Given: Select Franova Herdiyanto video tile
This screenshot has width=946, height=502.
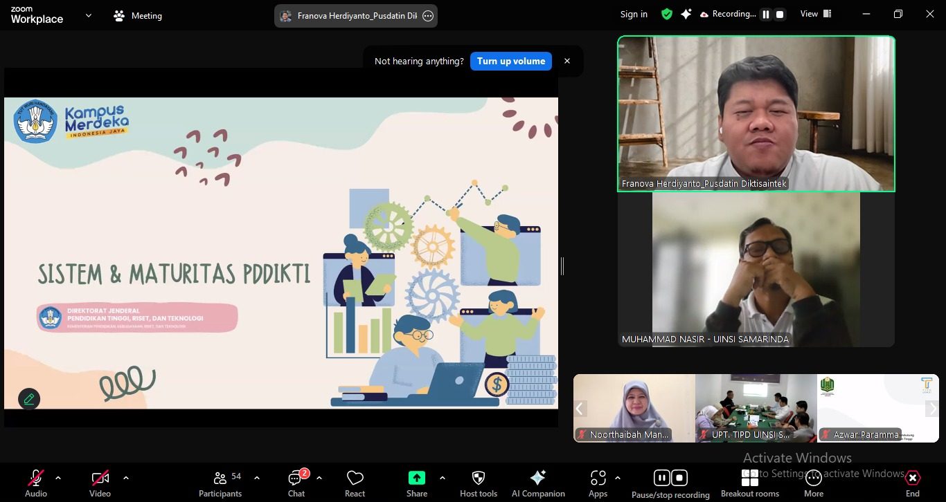Looking at the screenshot, I should click(x=756, y=113).
